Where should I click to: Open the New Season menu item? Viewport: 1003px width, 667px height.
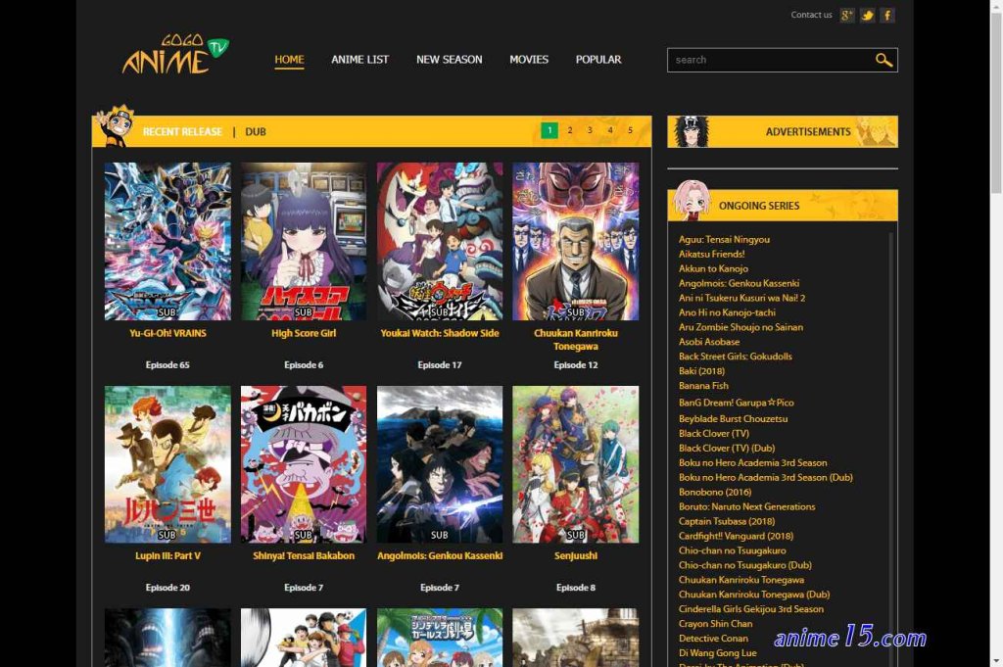click(x=449, y=60)
